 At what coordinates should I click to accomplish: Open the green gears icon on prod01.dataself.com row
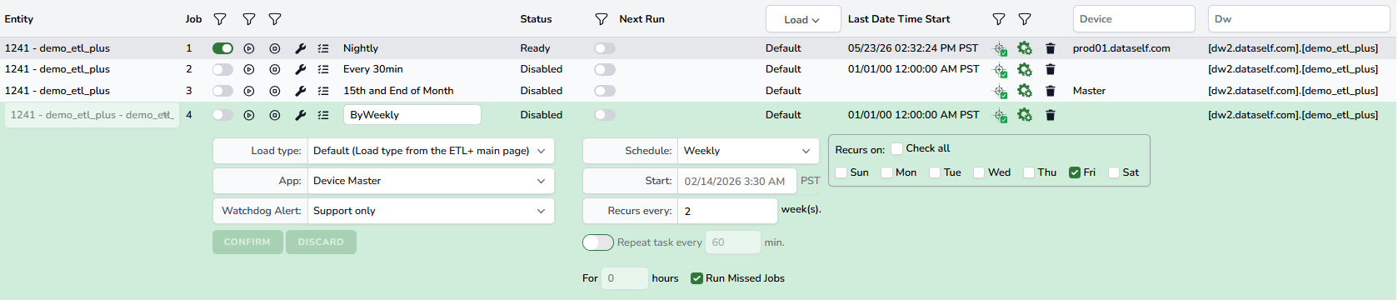pyautogui.click(x=1025, y=48)
